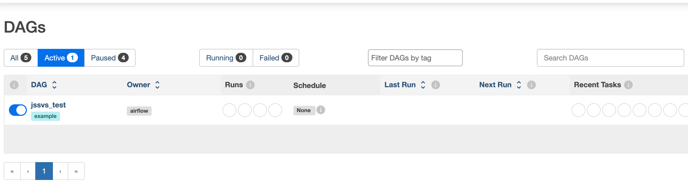Click the example tag label
Screen dimensions: 688x196
[46, 116]
